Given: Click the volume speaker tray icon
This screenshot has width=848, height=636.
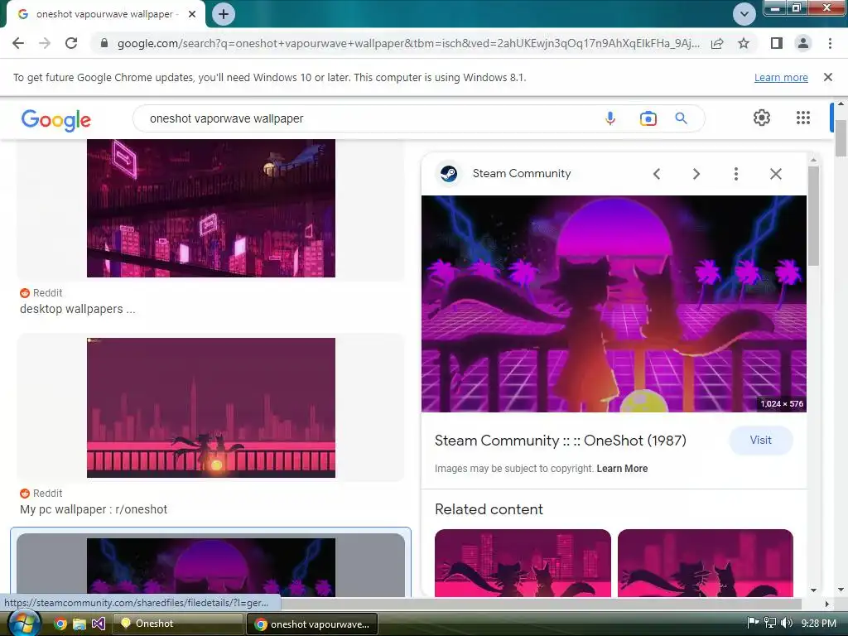Looking at the screenshot, I should tap(787, 623).
